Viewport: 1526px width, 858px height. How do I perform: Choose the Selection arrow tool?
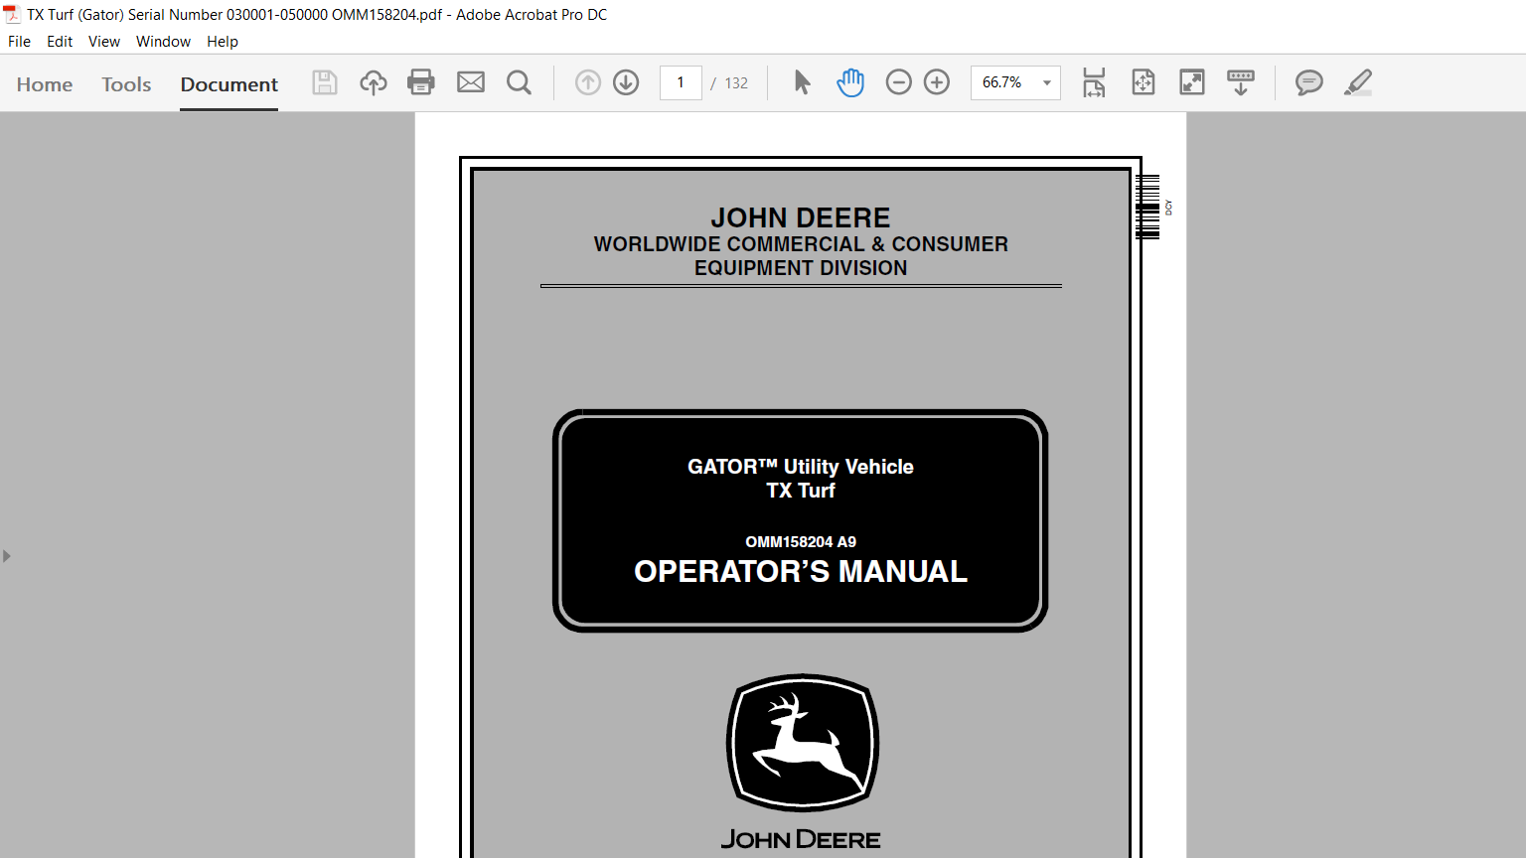coord(803,82)
